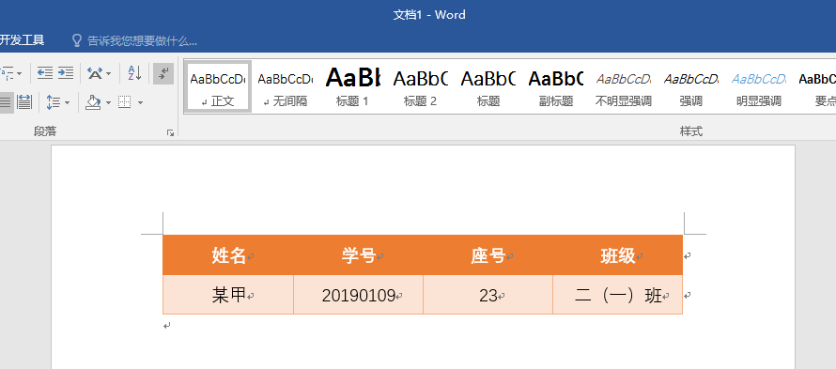Open the borders dropdown arrow
This screenshot has height=369, width=836.
click(x=140, y=102)
